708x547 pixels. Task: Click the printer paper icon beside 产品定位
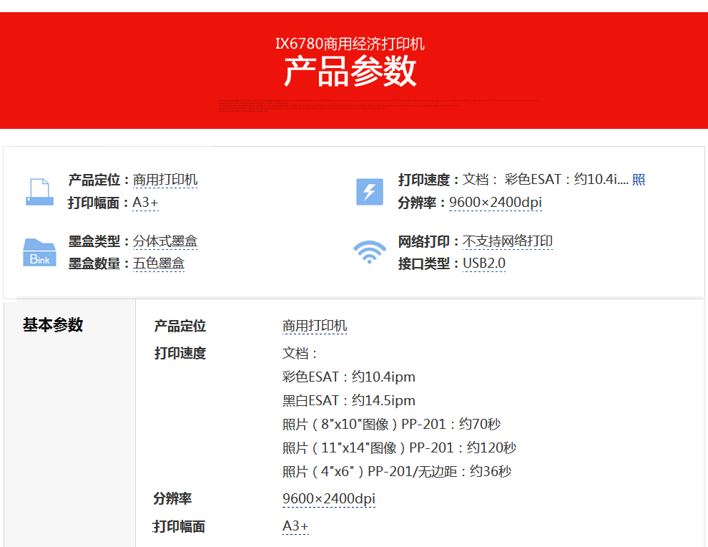[39, 192]
